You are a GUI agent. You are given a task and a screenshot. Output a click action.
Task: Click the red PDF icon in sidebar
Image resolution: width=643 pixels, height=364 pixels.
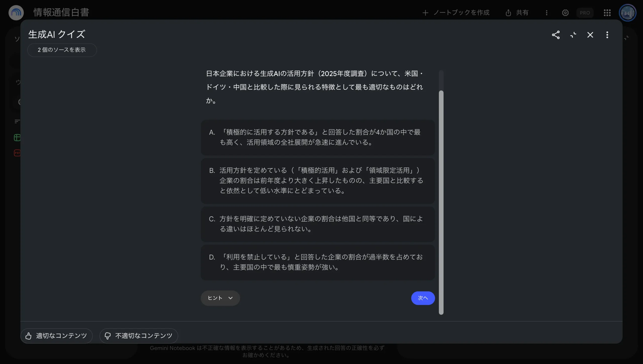tap(17, 153)
